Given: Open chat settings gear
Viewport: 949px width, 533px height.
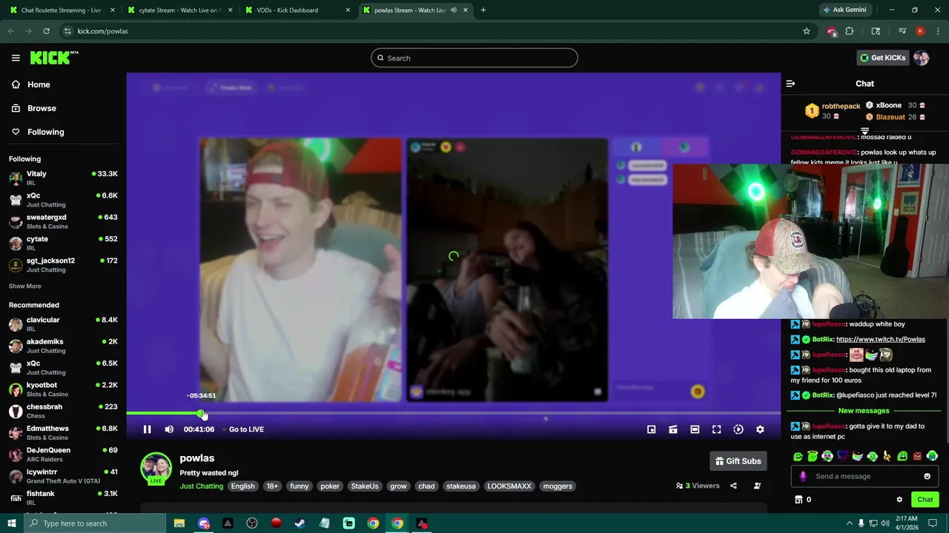Looking at the screenshot, I should [x=899, y=500].
